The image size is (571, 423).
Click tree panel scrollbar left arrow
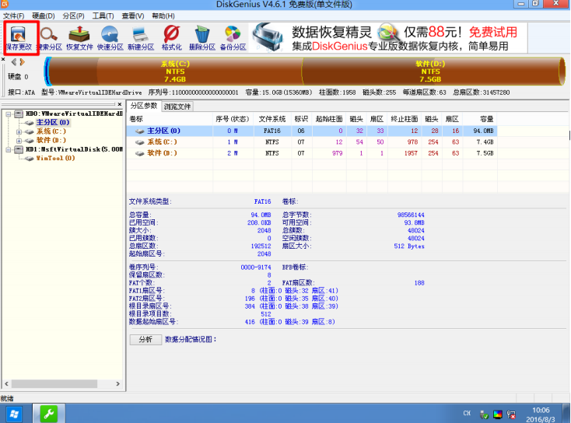tap(6, 383)
